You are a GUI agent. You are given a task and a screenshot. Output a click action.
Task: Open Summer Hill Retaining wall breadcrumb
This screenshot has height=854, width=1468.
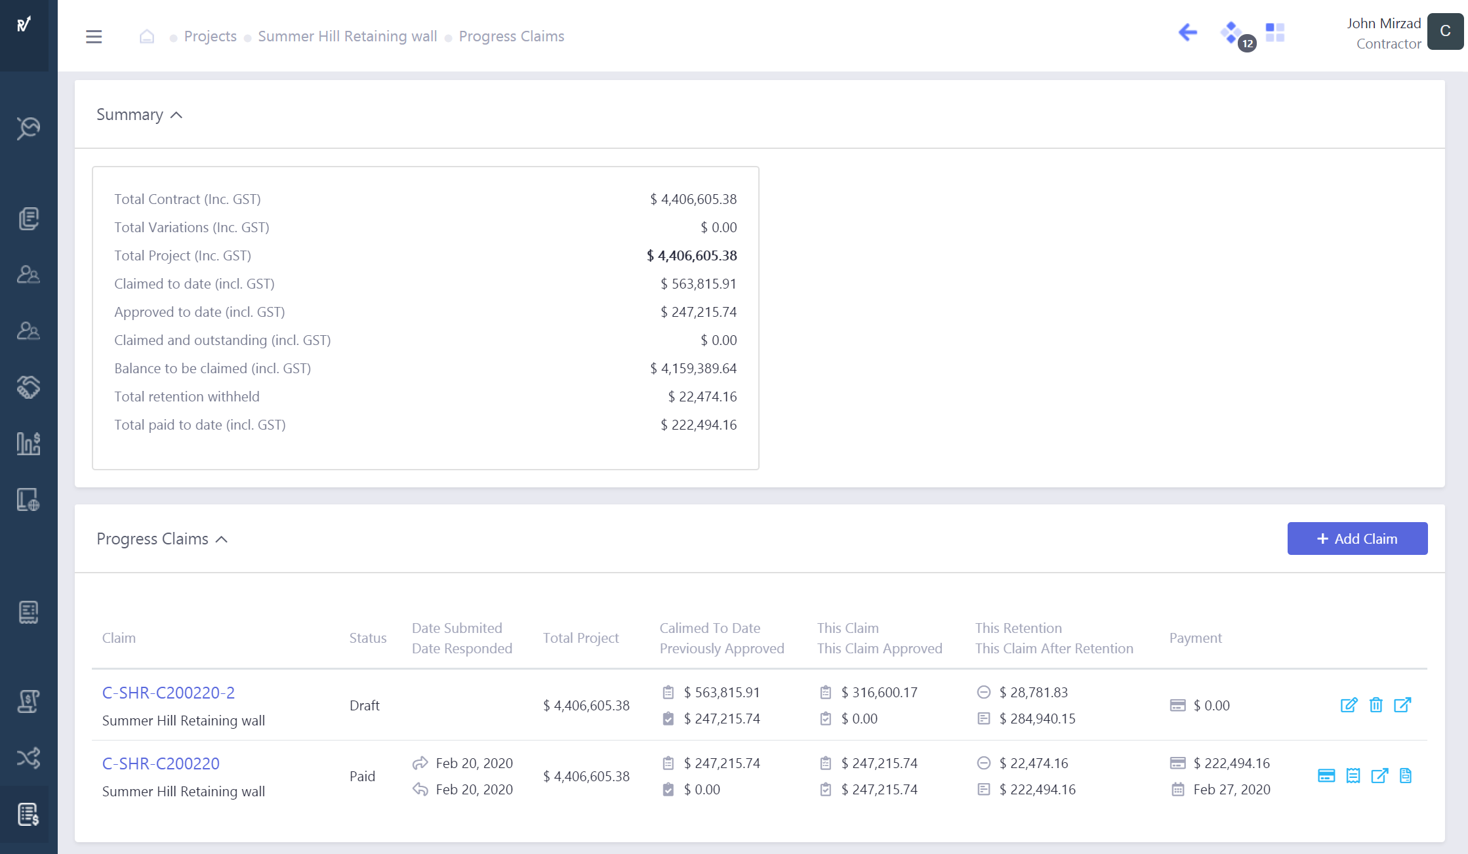pos(347,36)
